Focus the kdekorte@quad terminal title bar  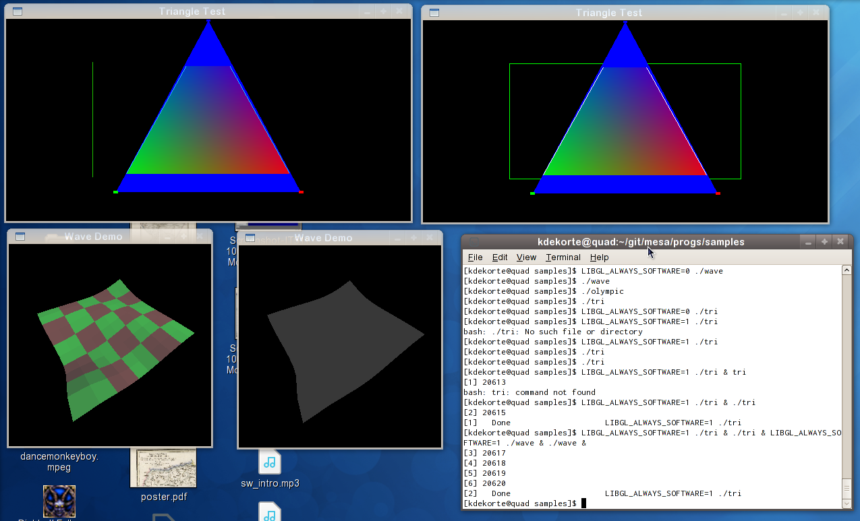coord(641,242)
